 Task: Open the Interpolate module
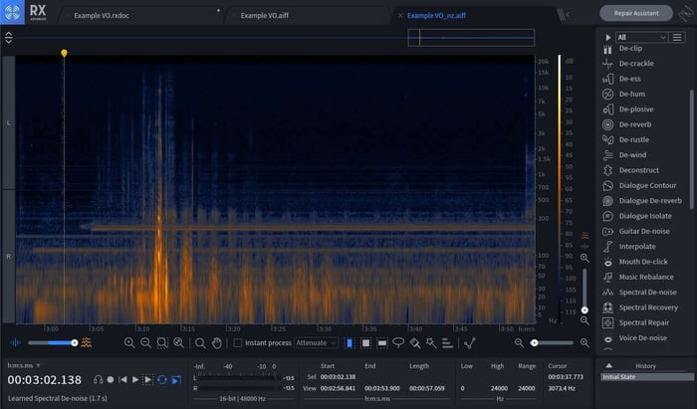[x=637, y=247]
